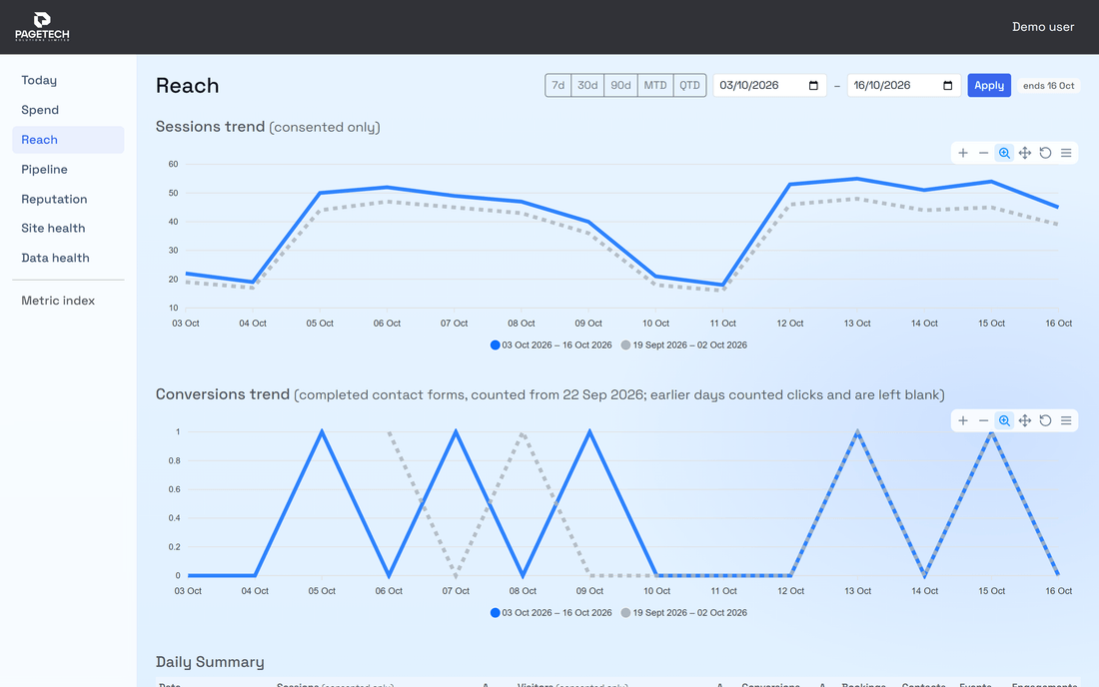Open Sessions trend chart export menu

(1066, 153)
